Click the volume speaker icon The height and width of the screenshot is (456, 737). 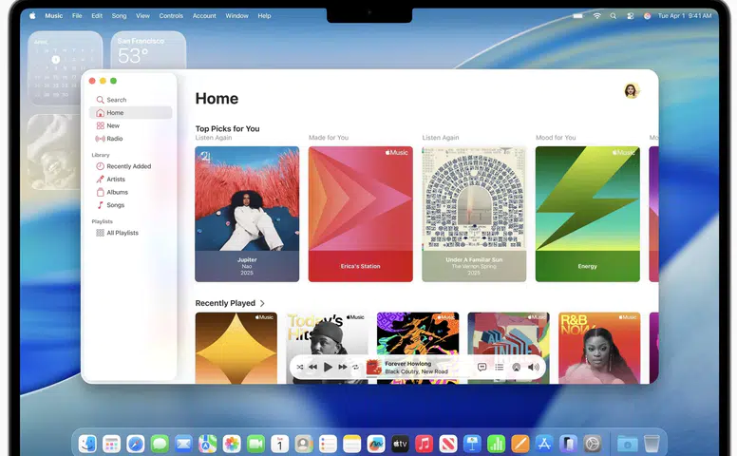(534, 367)
